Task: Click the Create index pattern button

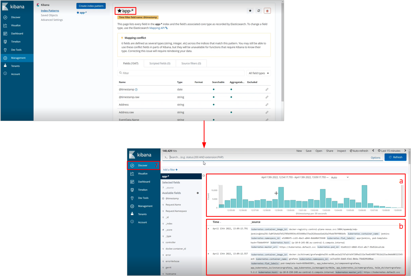Action: pyautogui.click(x=91, y=6)
